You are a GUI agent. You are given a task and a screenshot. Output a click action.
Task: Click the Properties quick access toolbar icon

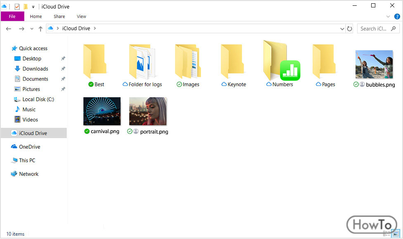pyautogui.click(x=17, y=7)
